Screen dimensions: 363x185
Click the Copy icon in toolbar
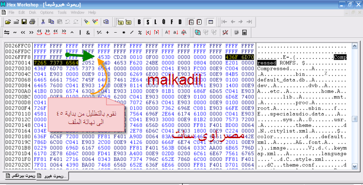click(x=51, y=22)
